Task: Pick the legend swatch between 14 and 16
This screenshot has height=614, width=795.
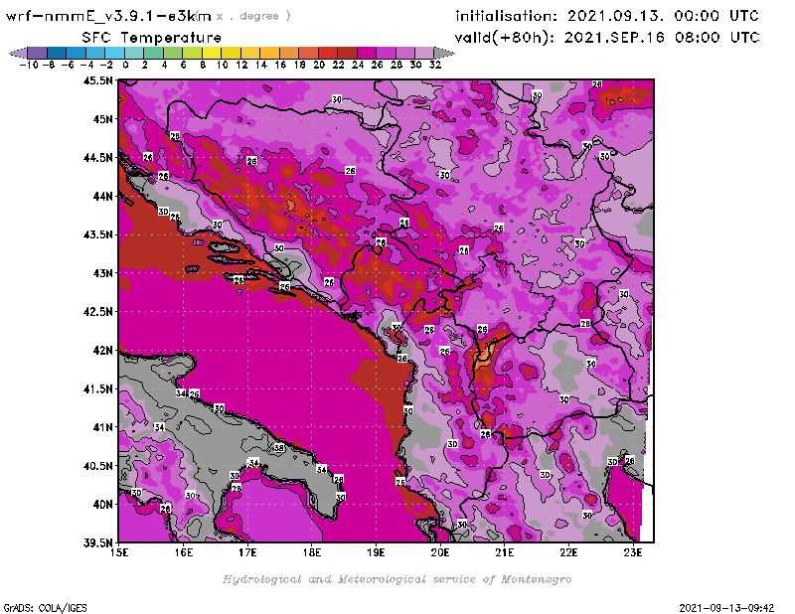Action: [x=269, y=53]
